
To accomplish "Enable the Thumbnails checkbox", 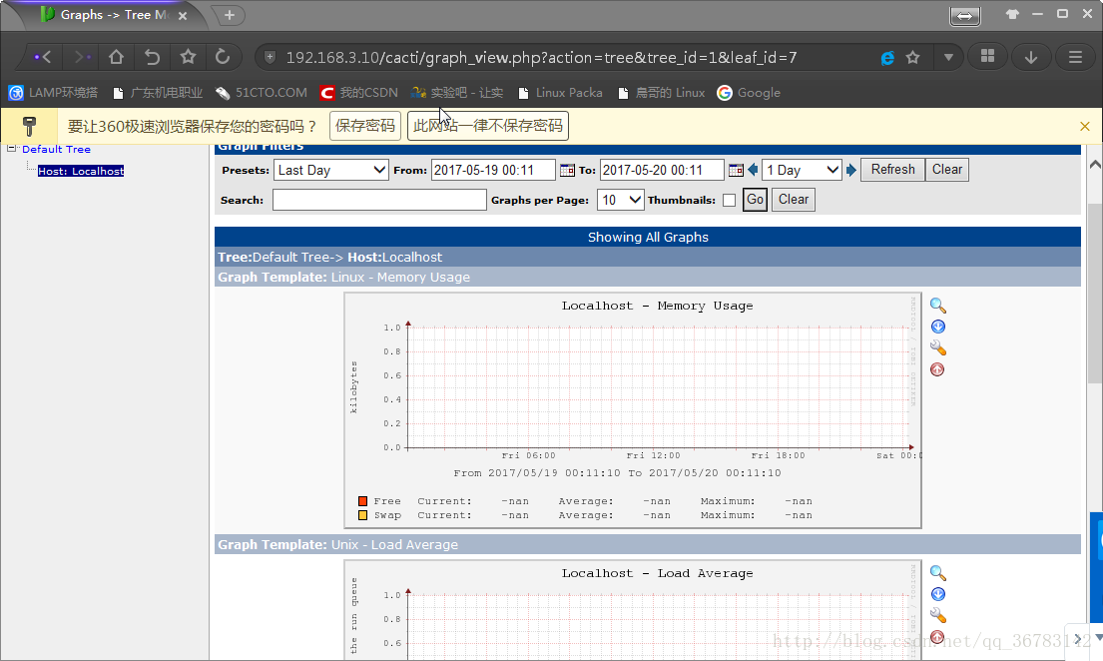I will [730, 200].
